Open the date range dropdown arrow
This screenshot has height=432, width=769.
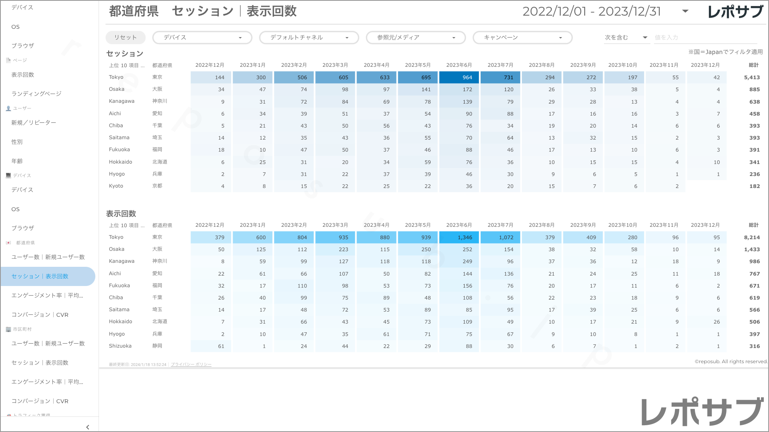tap(685, 11)
